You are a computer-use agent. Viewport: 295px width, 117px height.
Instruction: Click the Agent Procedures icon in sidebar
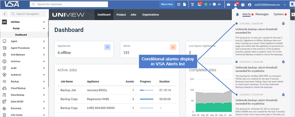pos(5,48)
